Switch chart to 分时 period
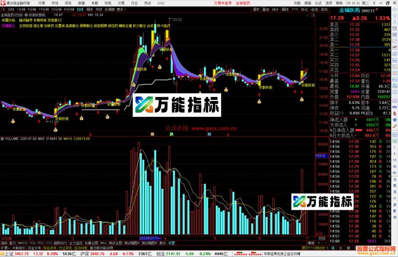The image size is (398, 257). coord(11,9)
